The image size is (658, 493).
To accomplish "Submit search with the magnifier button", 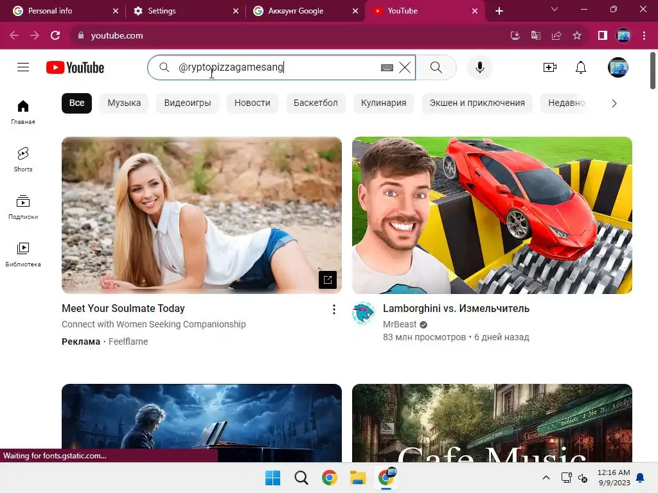I will (x=436, y=67).
